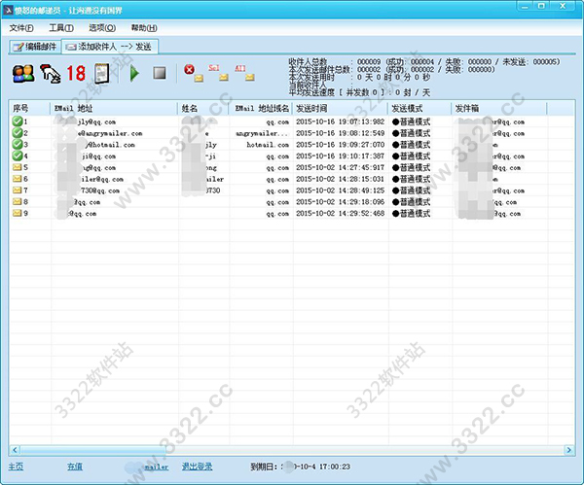The width and height of the screenshot is (584, 485).
Task: Click the horizontal scrollbar thumb
Action: pos(93,450)
